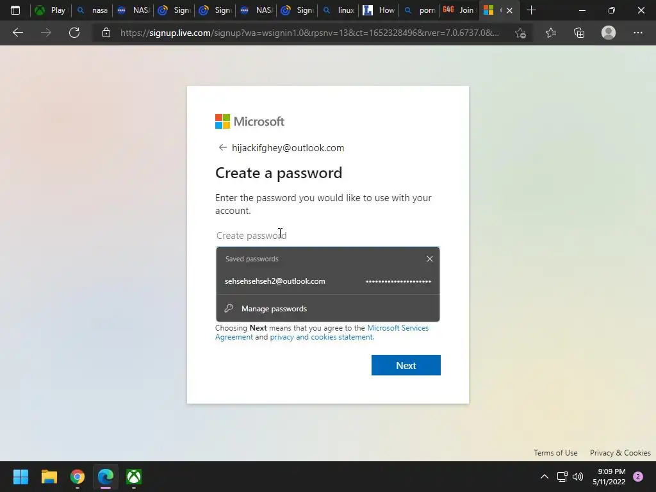This screenshot has height=492, width=656.
Task: Open privacy and cookies statement link
Action: click(322, 337)
